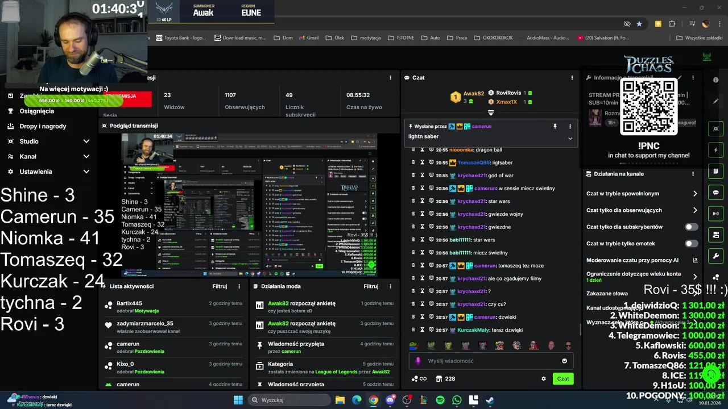This screenshot has height=409, width=728.
Task: Filter the Lista aktywności panel
Action: point(220,286)
